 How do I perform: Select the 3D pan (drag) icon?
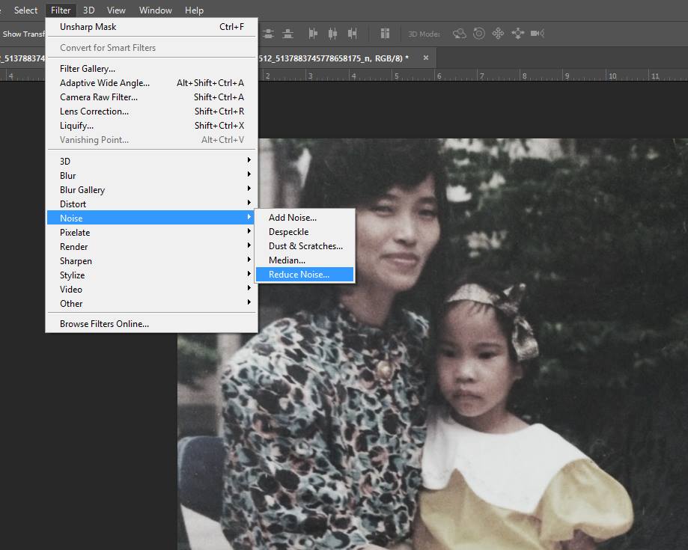(498, 34)
